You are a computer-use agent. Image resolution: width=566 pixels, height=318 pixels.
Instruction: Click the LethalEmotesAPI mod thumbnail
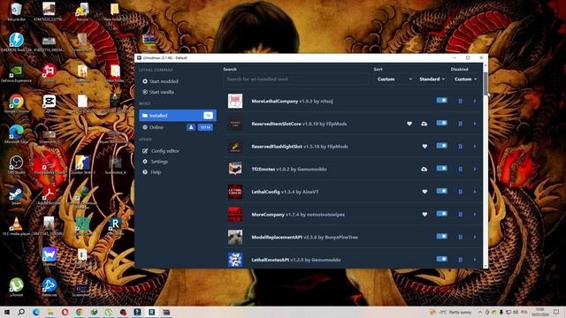(235, 260)
